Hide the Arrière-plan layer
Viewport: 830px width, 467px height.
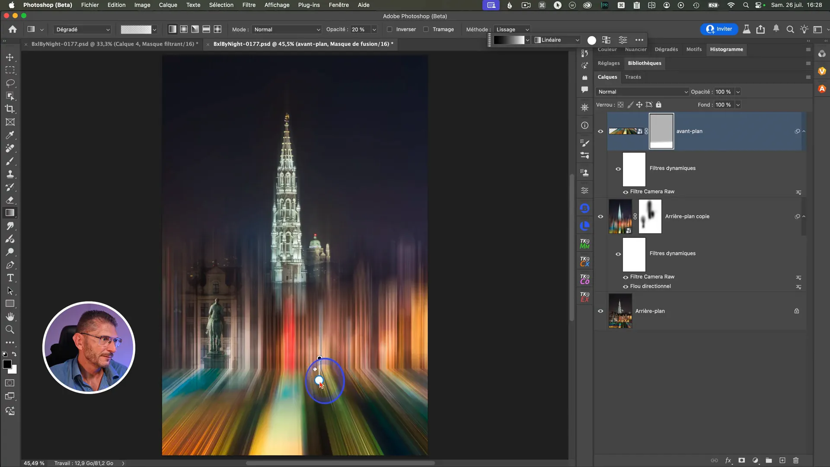(x=600, y=311)
